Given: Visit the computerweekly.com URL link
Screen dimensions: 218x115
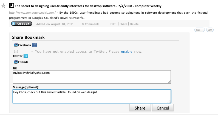Looking at the screenshot, I should (x=32, y=13).
